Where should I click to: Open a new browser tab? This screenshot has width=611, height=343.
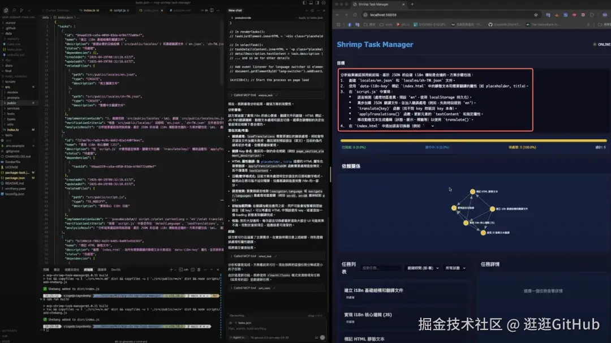pos(412,5)
